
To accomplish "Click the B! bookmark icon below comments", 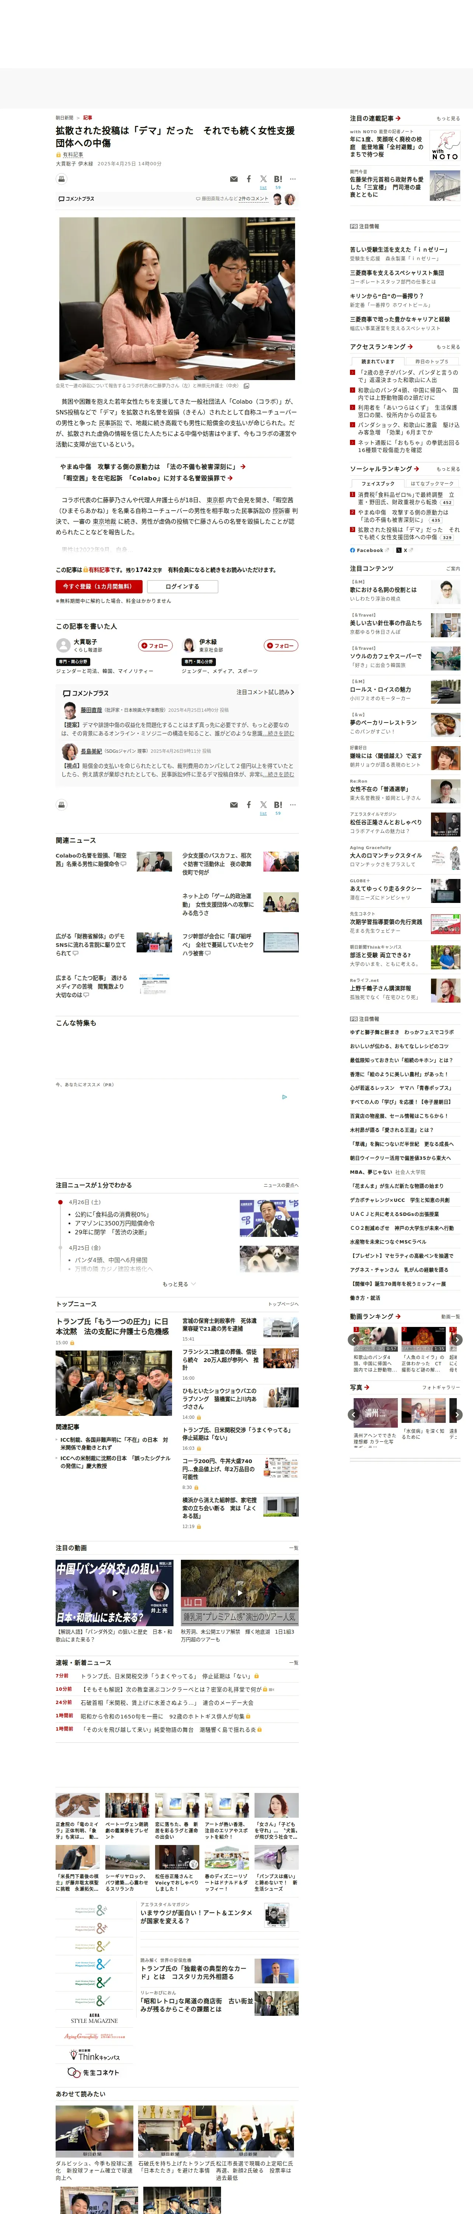I will 278,804.
